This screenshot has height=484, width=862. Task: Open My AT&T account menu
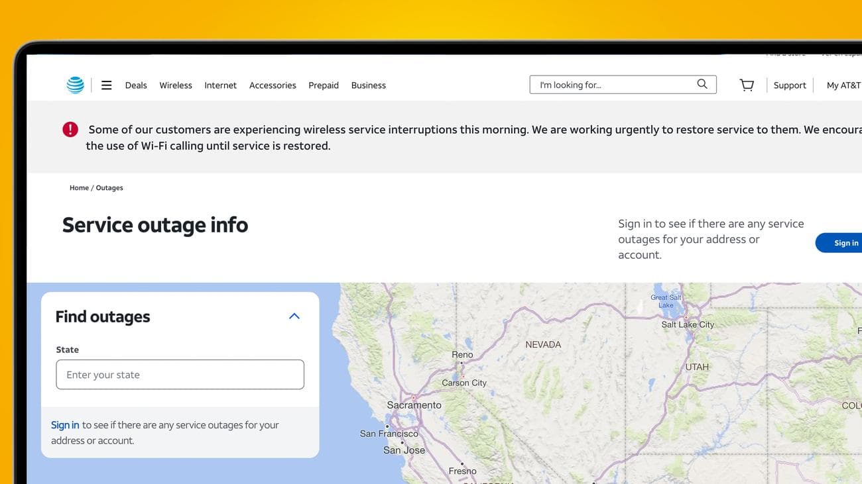tap(843, 85)
